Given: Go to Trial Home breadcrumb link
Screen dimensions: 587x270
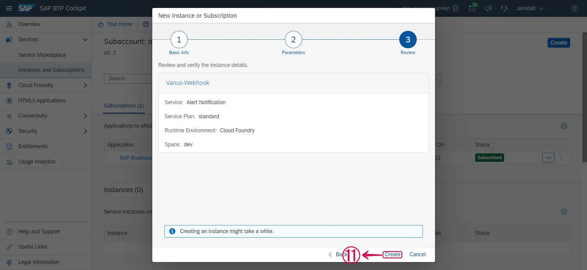Looking at the screenshot, I should coord(120,24).
